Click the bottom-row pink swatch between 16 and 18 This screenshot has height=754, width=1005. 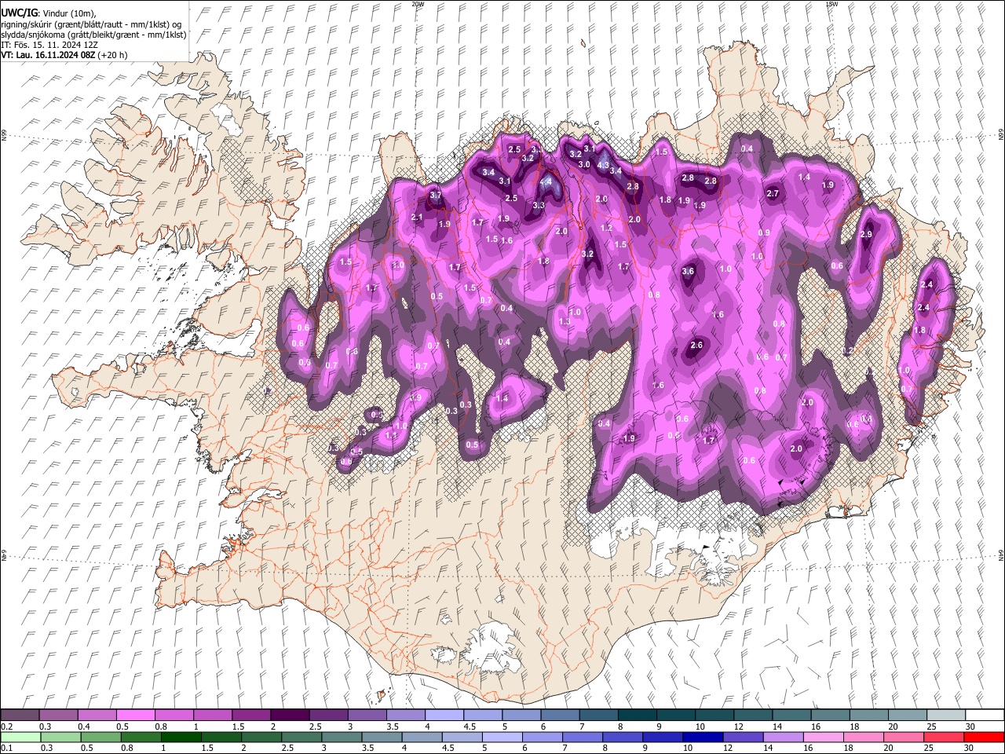coord(824,737)
